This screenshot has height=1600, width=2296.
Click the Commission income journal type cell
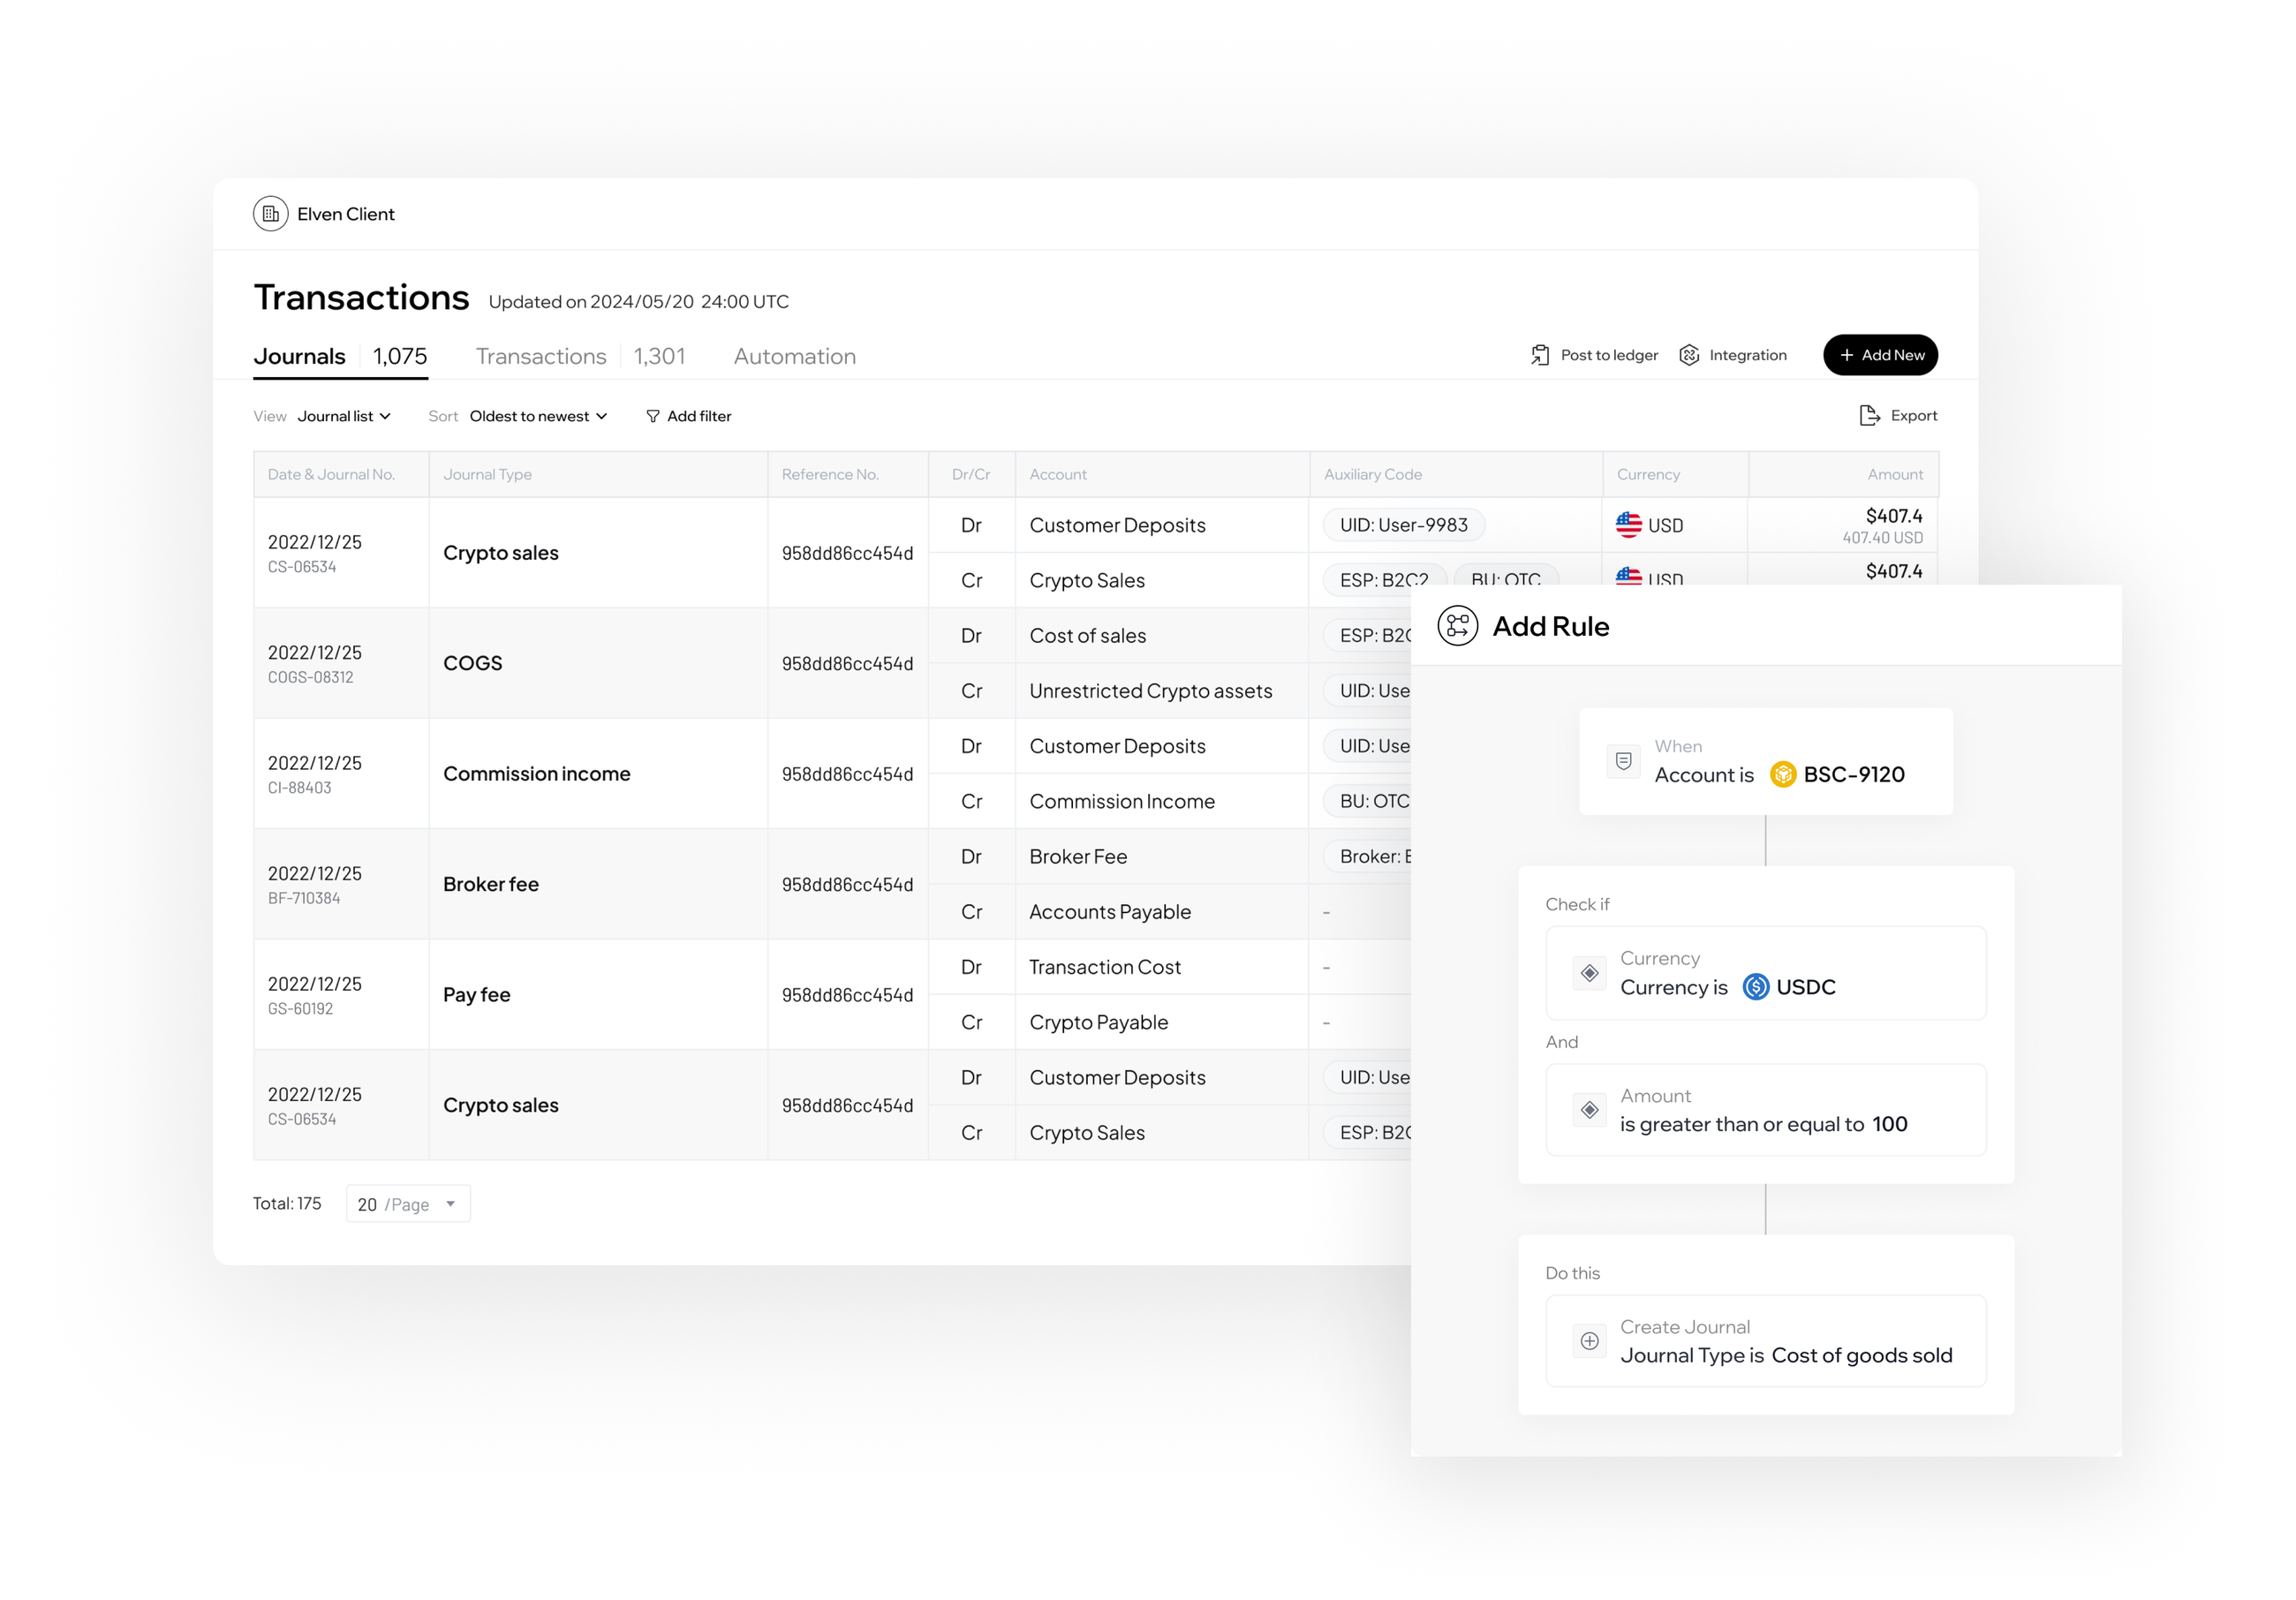[x=598, y=774]
